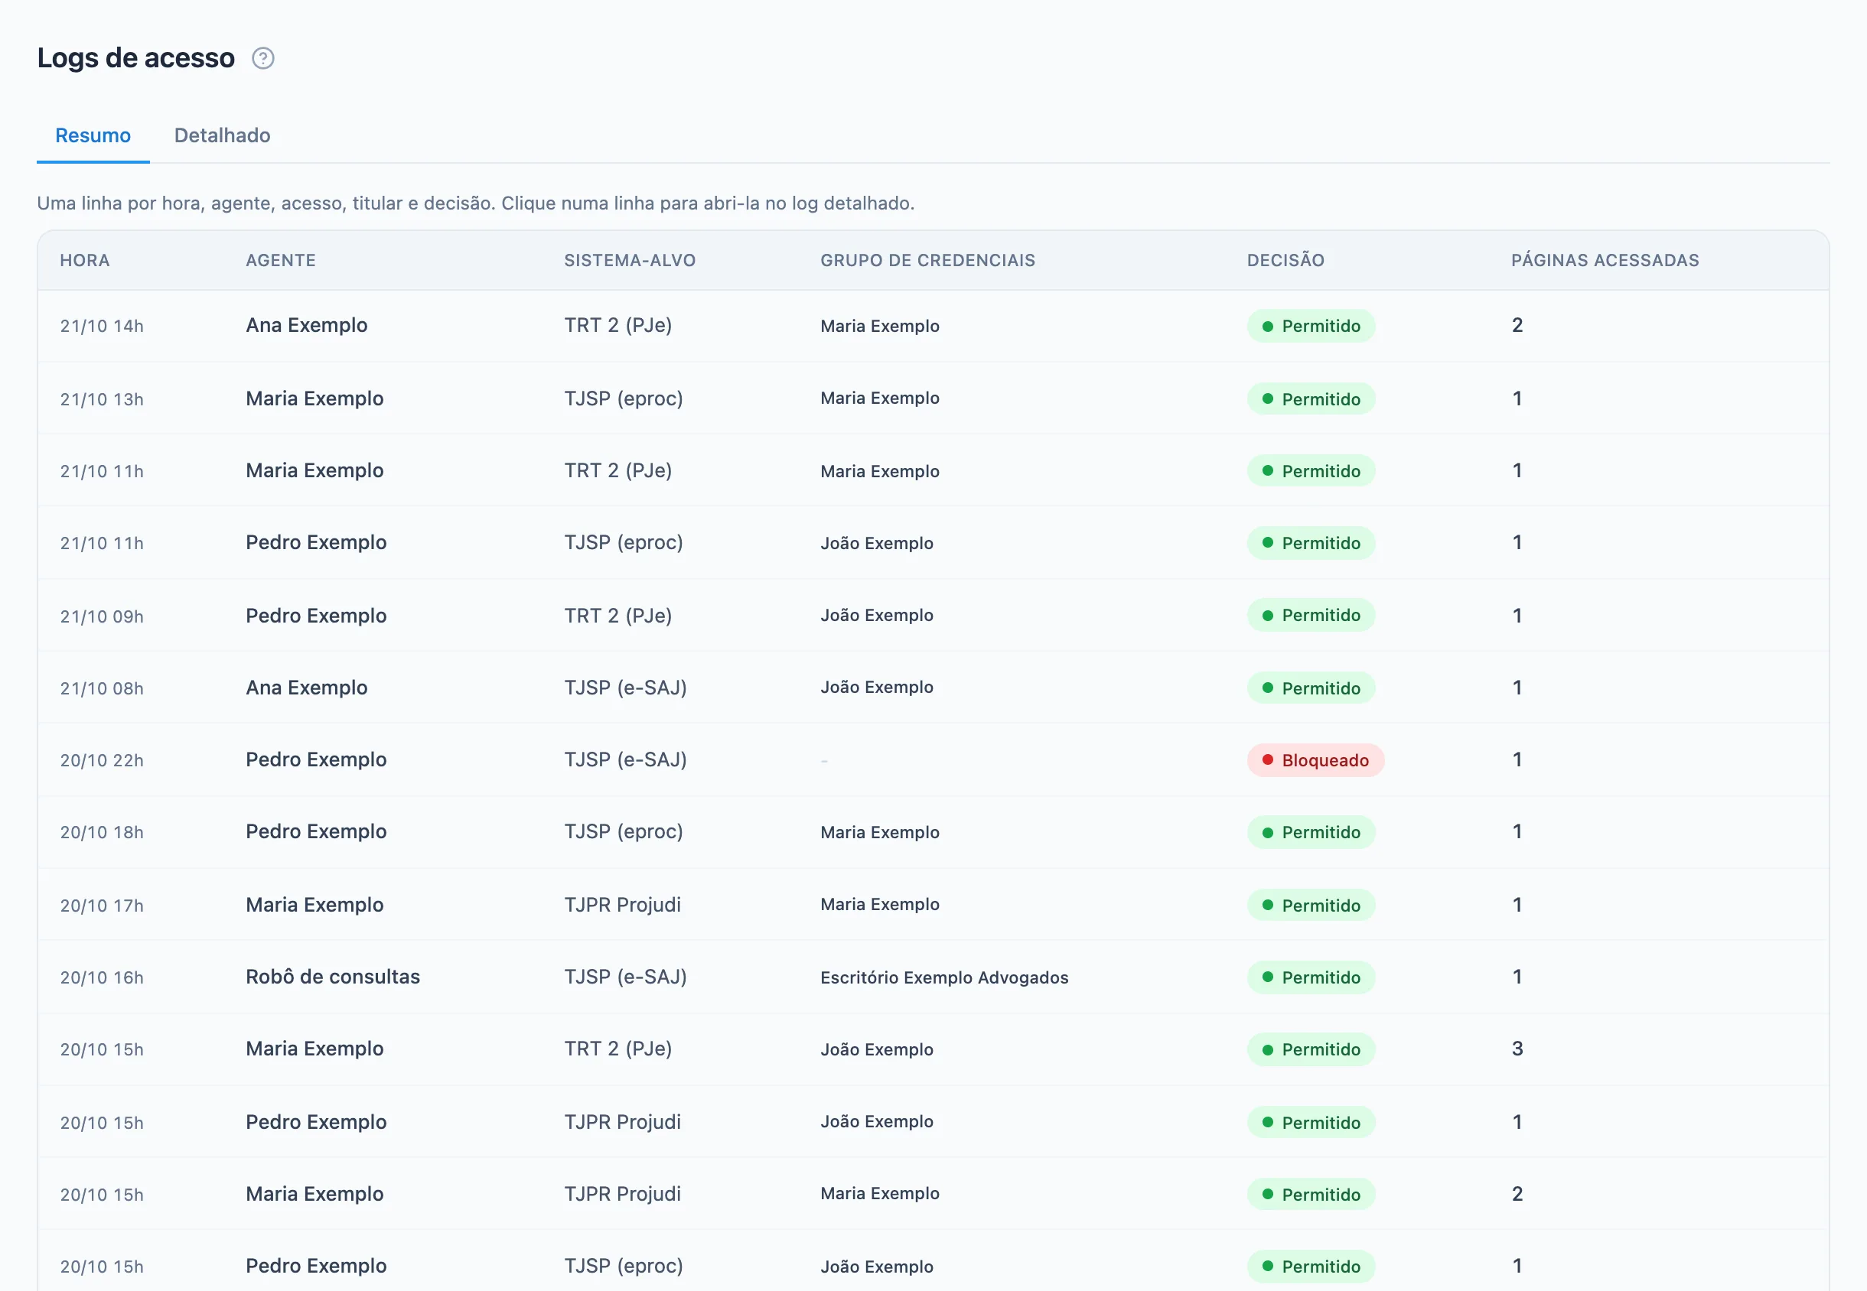The height and width of the screenshot is (1291, 1867).
Task: Select Robô de consultas agent cell
Action: pos(333,977)
